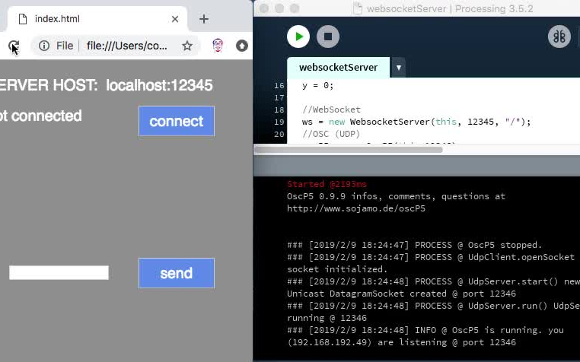Click the connect button
Image resolution: width=580 pixels, height=362 pixels.
point(177,121)
